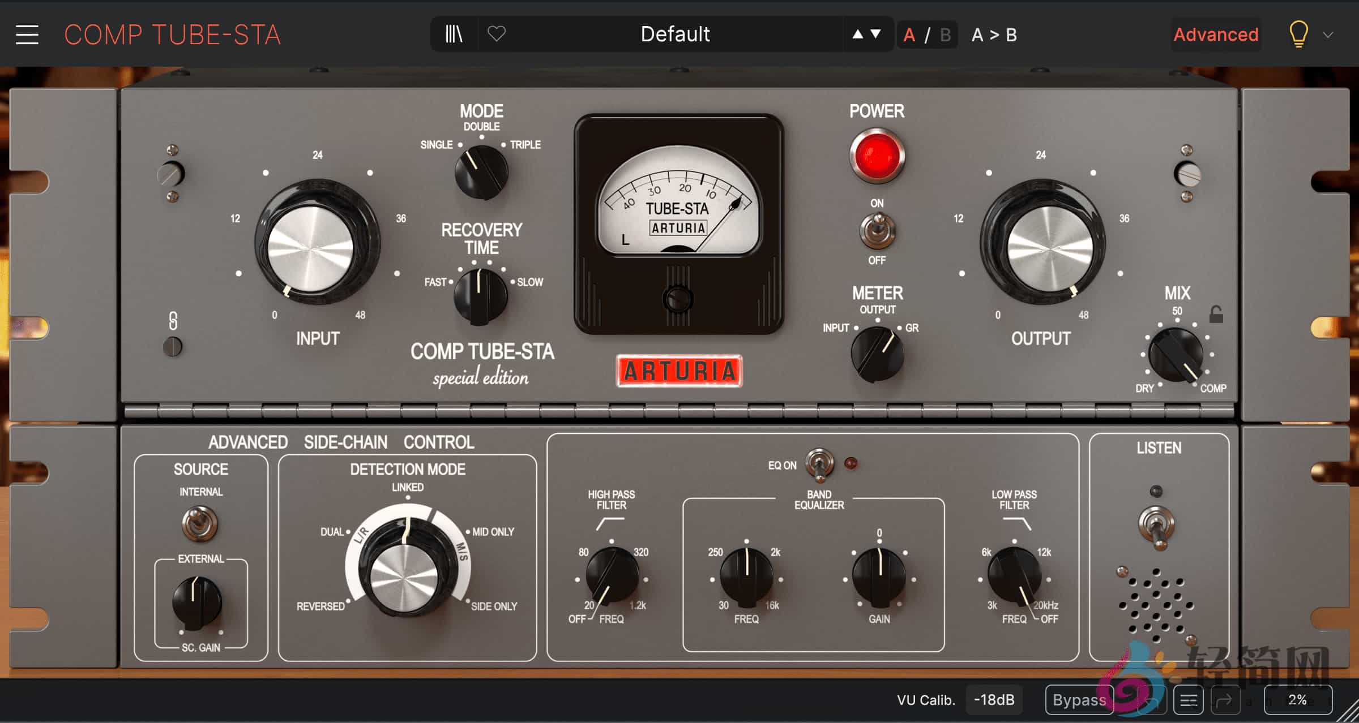
Task: Expand the chevron next to the lightbulb
Action: tap(1328, 35)
